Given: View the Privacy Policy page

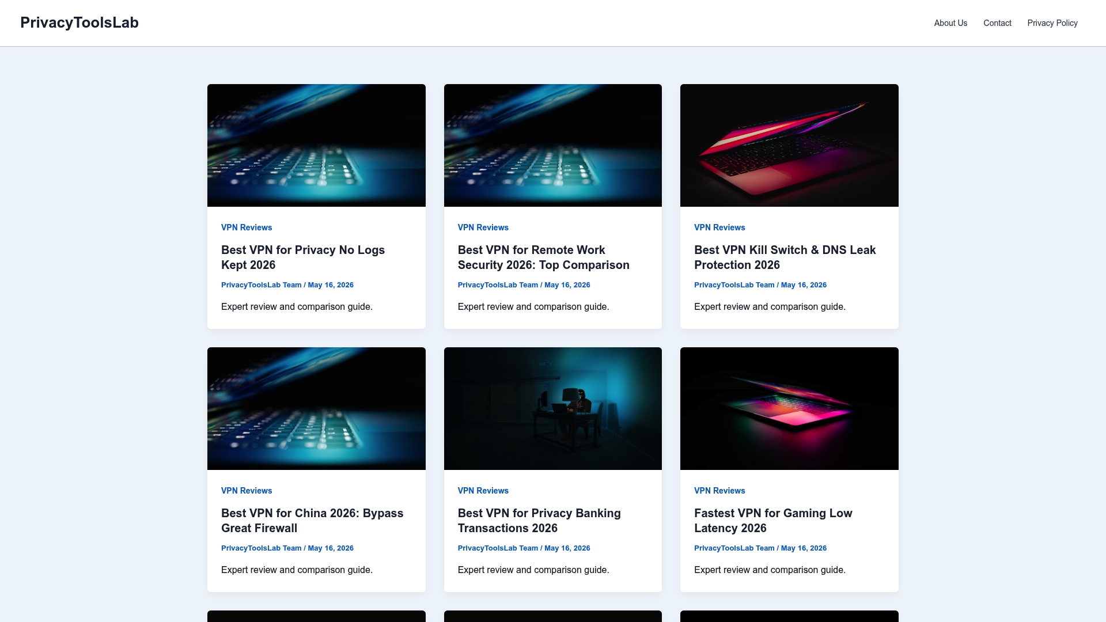Looking at the screenshot, I should click(1052, 23).
